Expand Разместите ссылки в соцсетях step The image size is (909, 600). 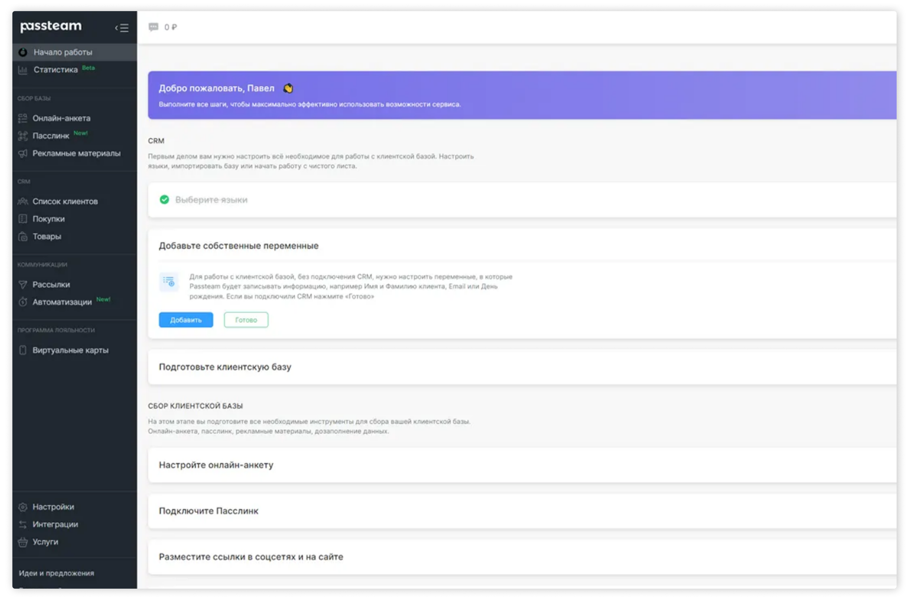(x=251, y=557)
